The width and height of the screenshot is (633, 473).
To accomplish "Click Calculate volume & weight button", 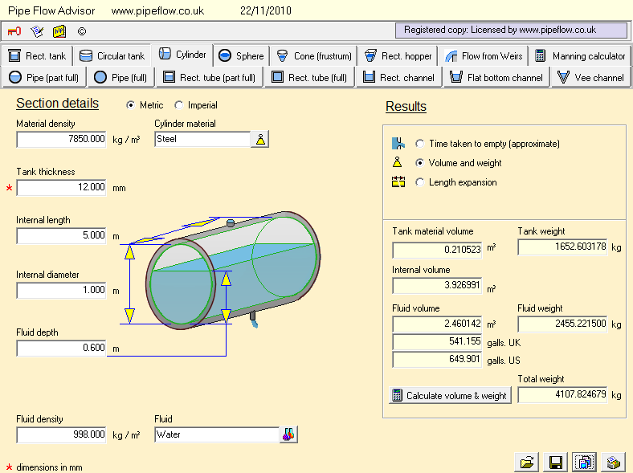I will 449,395.
